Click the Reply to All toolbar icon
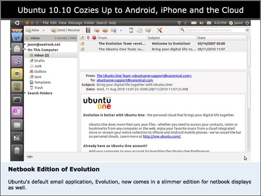This screenshot has height=196, width=261. click(105, 30)
